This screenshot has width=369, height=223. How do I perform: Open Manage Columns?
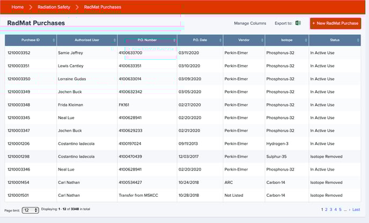(250, 23)
